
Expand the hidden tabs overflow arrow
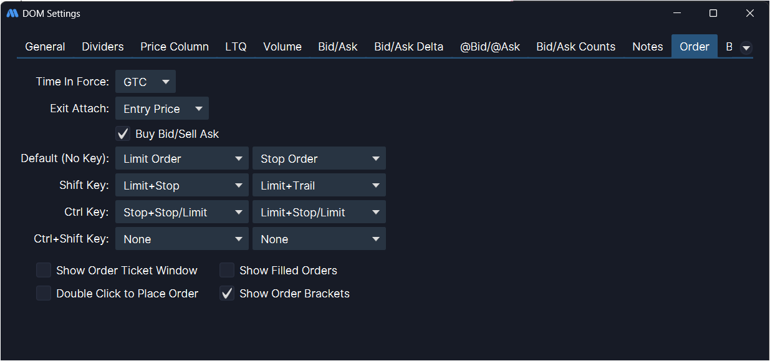(746, 48)
